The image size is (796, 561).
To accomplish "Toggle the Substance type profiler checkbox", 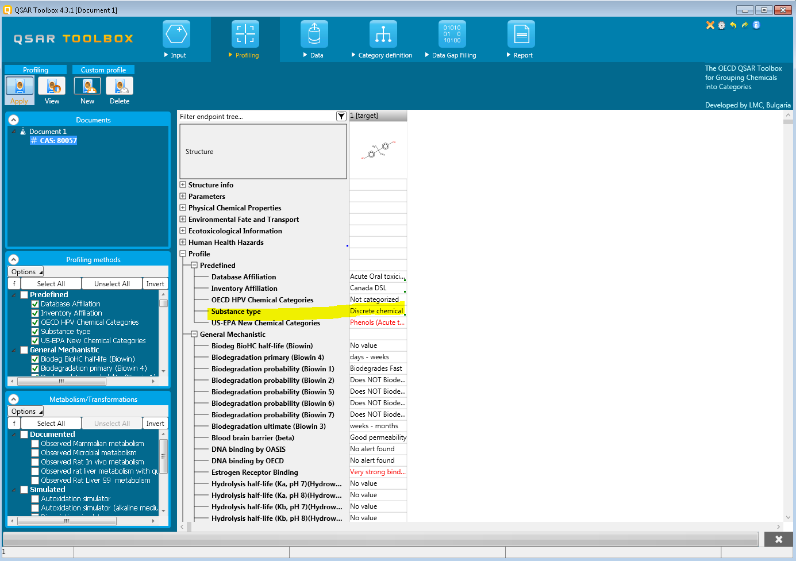I will coord(35,332).
